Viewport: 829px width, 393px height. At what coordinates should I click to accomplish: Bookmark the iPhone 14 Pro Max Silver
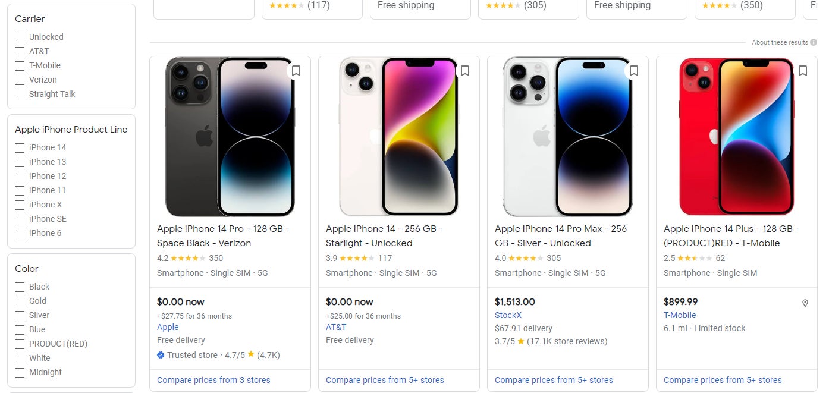pyautogui.click(x=633, y=71)
